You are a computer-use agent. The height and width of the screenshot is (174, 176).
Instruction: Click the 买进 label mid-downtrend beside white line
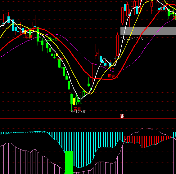click(61, 58)
